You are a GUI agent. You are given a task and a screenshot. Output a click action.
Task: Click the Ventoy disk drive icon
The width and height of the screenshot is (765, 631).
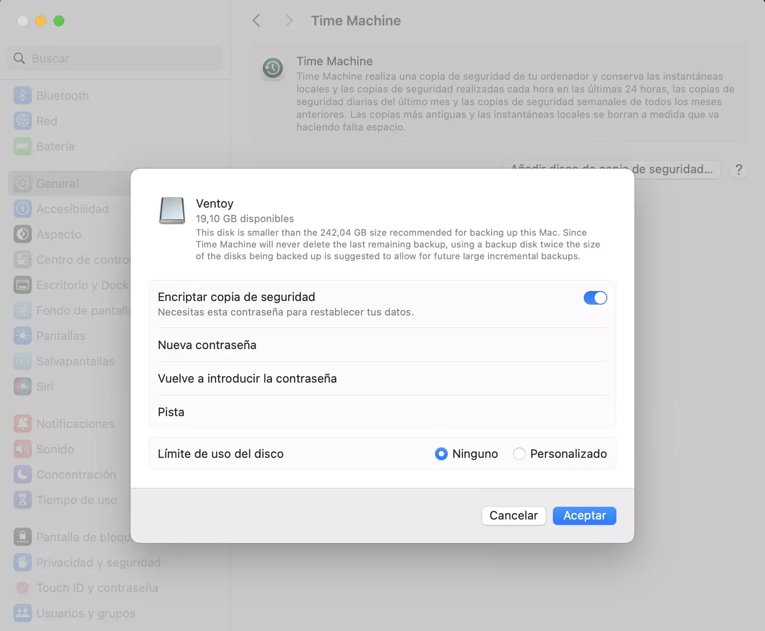pyautogui.click(x=172, y=211)
